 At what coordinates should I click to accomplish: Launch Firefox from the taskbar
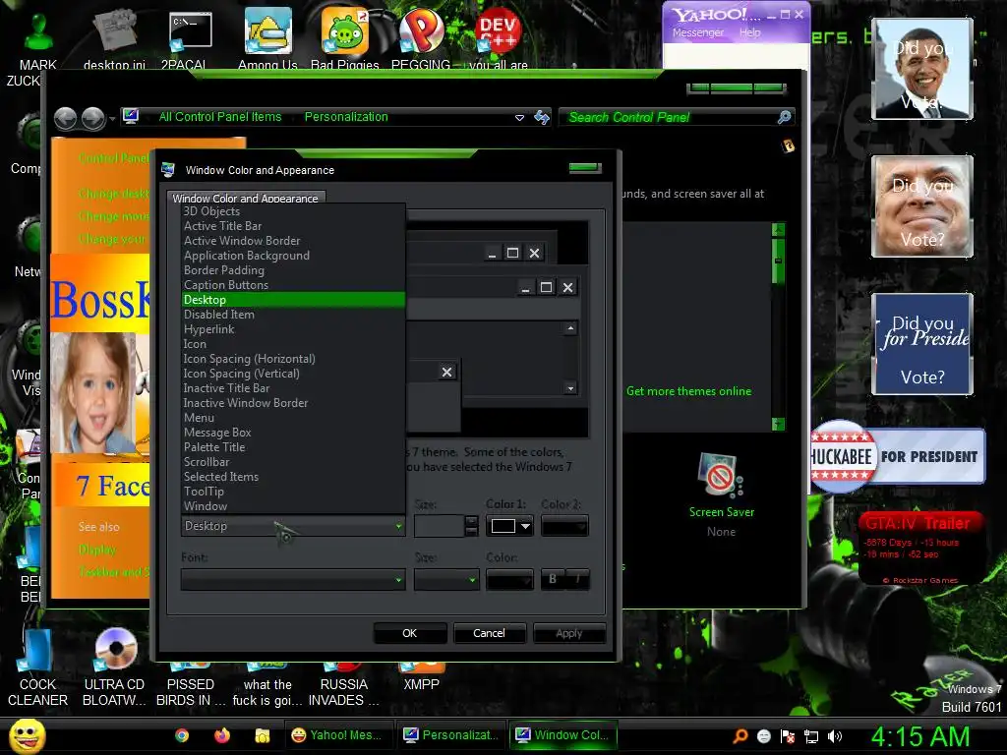[x=222, y=735]
